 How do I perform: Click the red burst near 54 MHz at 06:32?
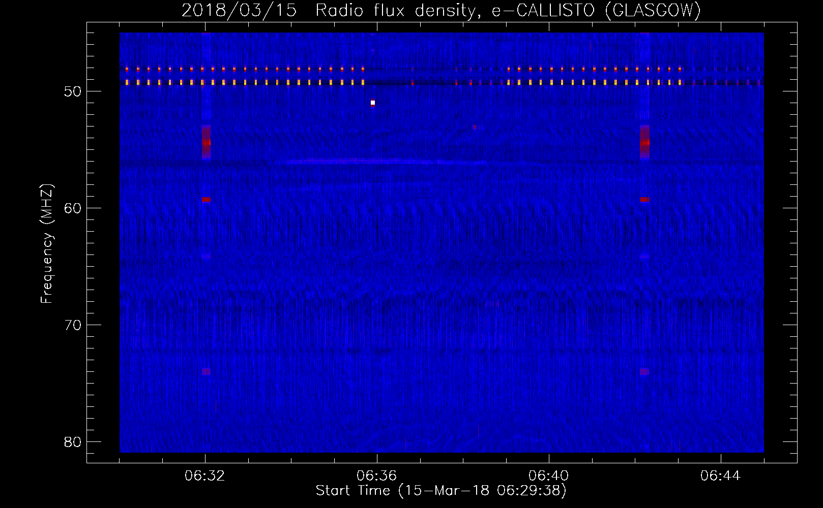(206, 142)
